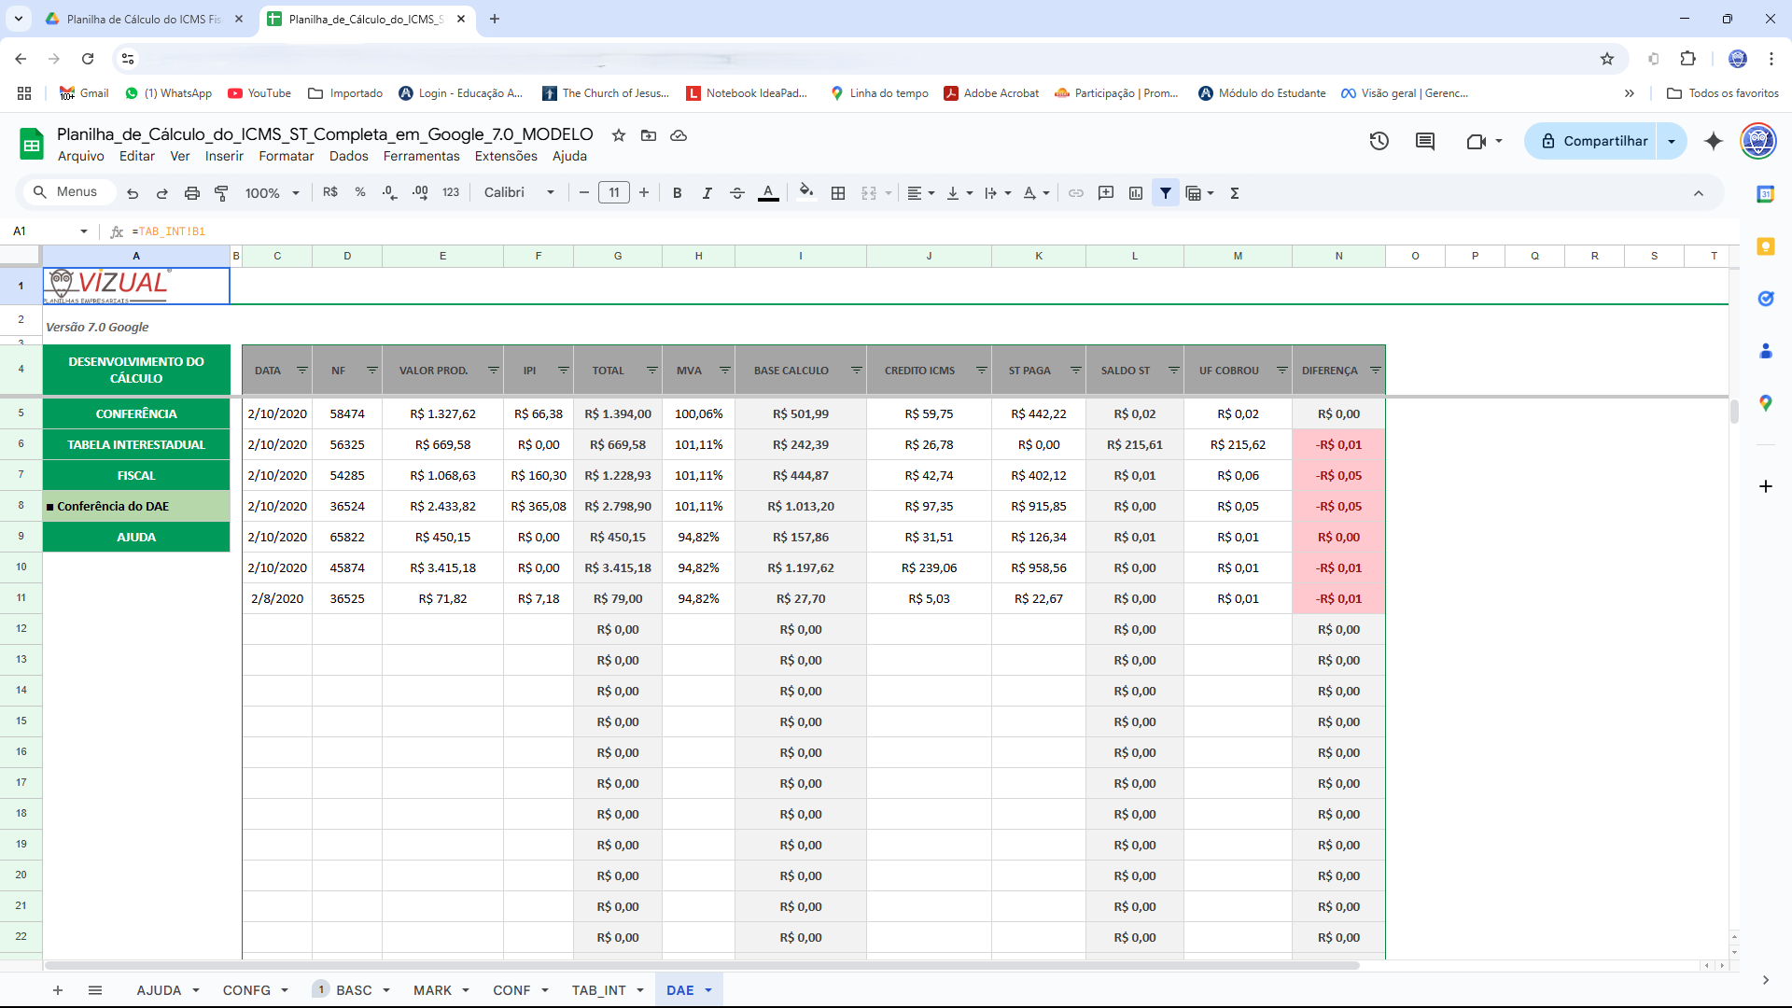Screen dimensions: 1792x1008
Task: Click the paint format icon
Action: point(221,193)
